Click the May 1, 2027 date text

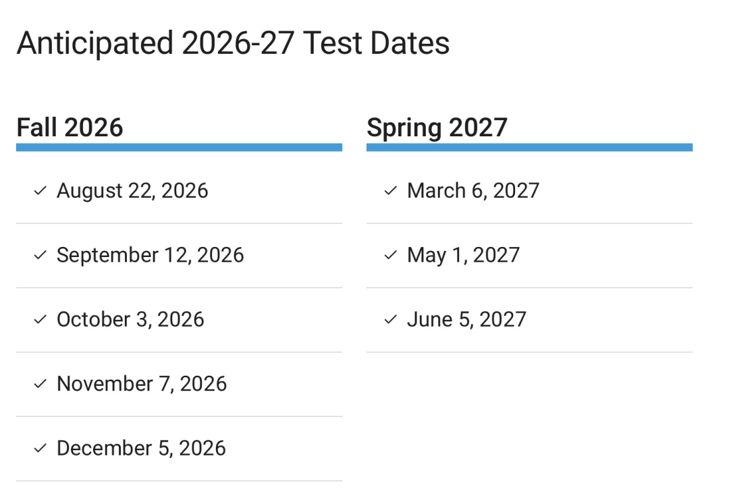463,255
